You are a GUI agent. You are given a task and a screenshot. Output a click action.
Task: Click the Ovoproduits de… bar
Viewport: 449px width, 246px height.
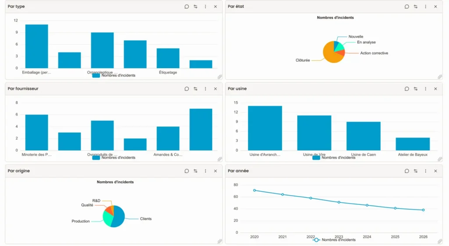click(x=102, y=135)
